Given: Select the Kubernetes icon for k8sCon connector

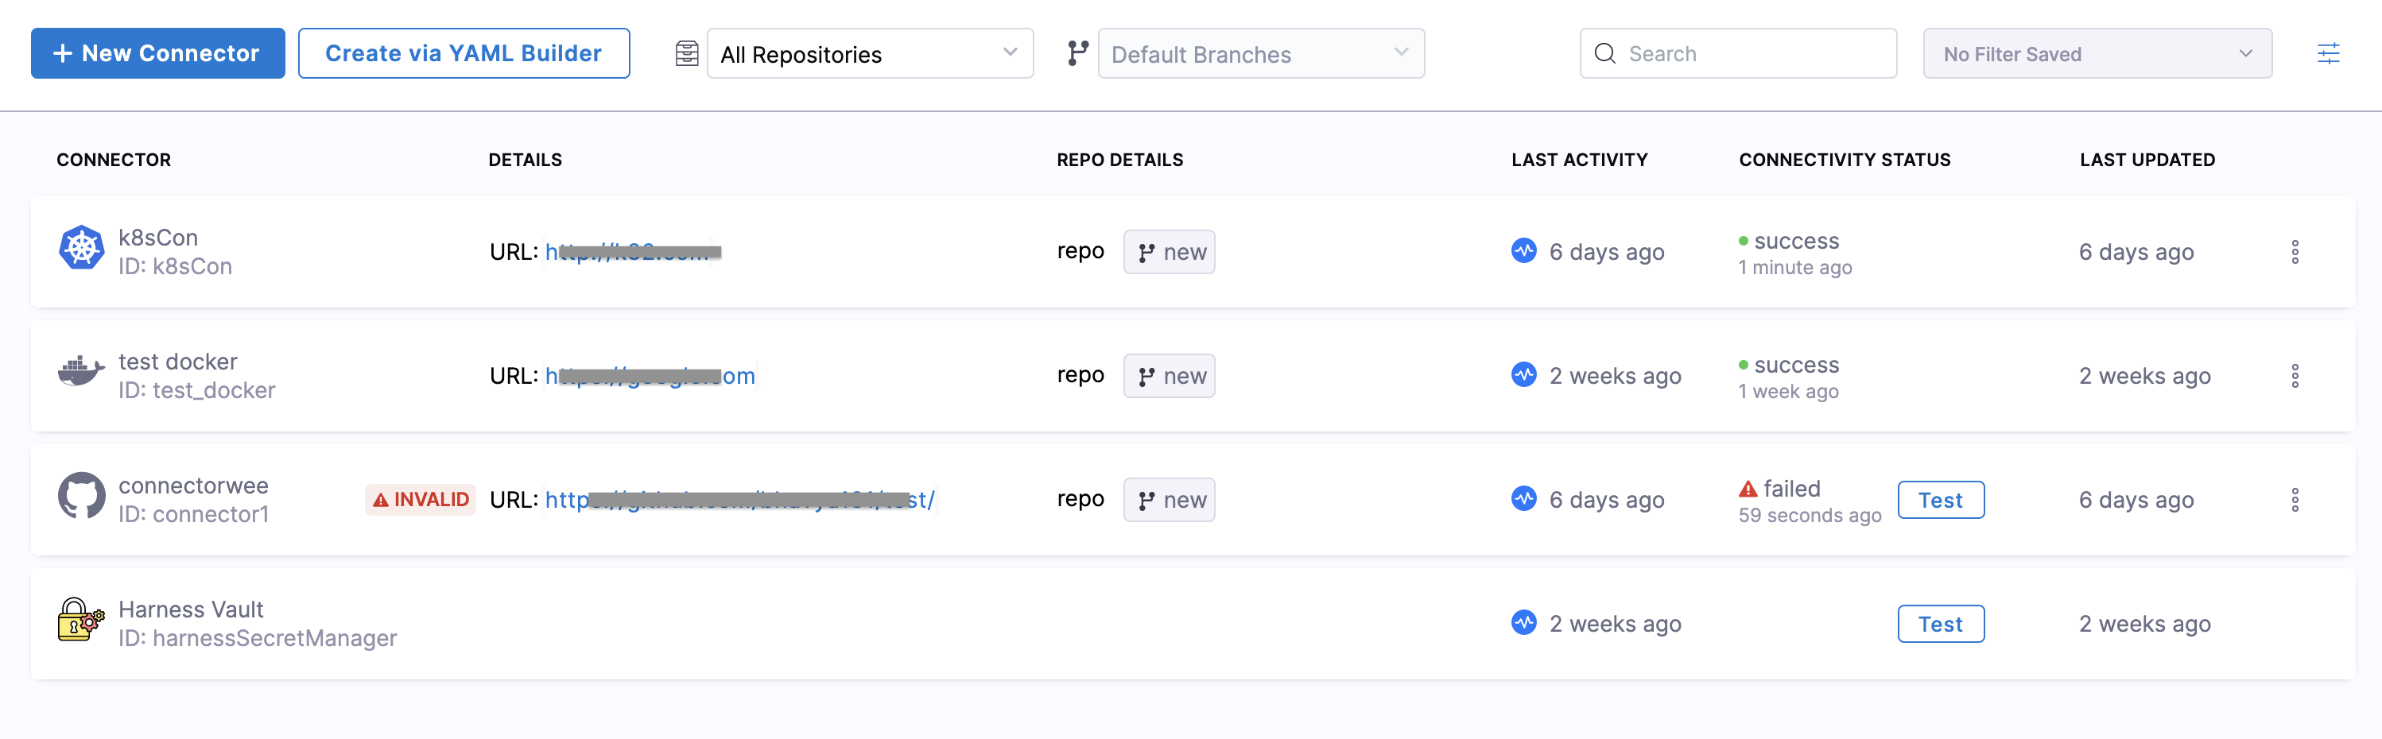Looking at the screenshot, I should point(81,248).
